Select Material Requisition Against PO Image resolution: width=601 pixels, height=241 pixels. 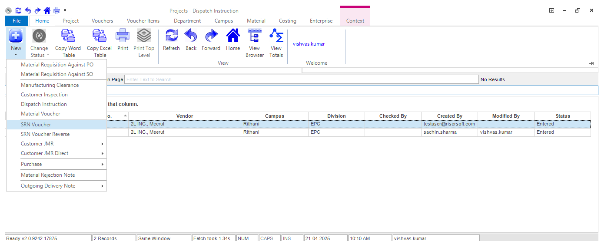(56, 65)
